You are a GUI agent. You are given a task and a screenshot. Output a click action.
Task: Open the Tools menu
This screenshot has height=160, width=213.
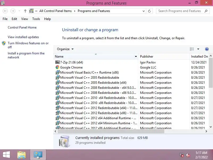click(36, 19)
